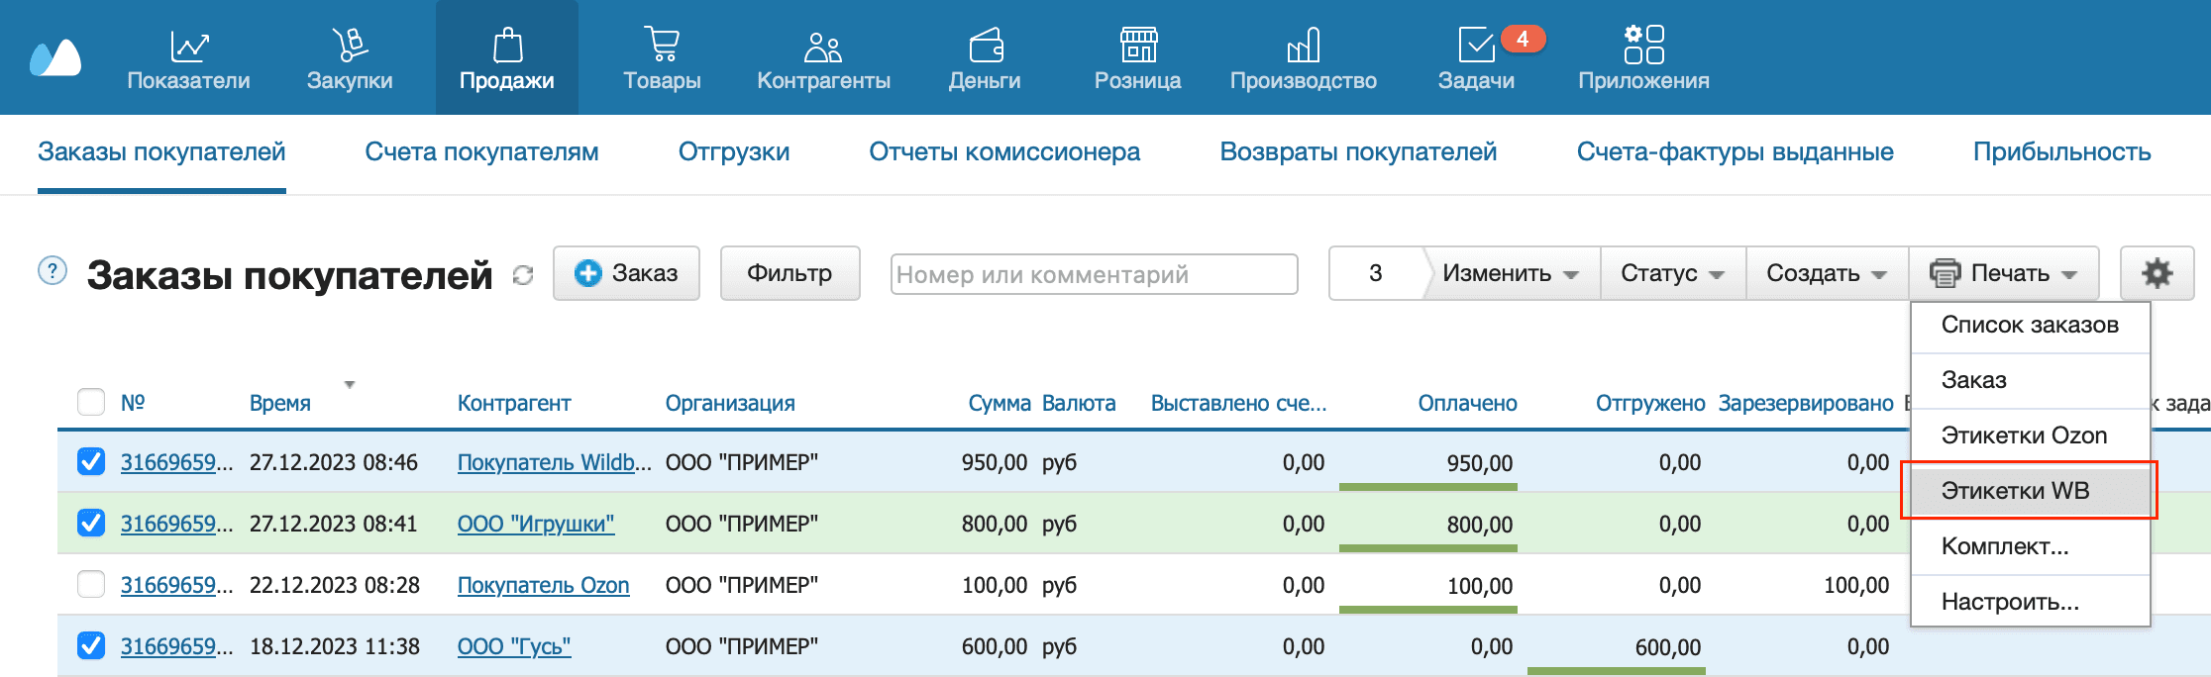The image size is (2211, 677).
Task: Open table settings gear icon
Action: [2157, 273]
